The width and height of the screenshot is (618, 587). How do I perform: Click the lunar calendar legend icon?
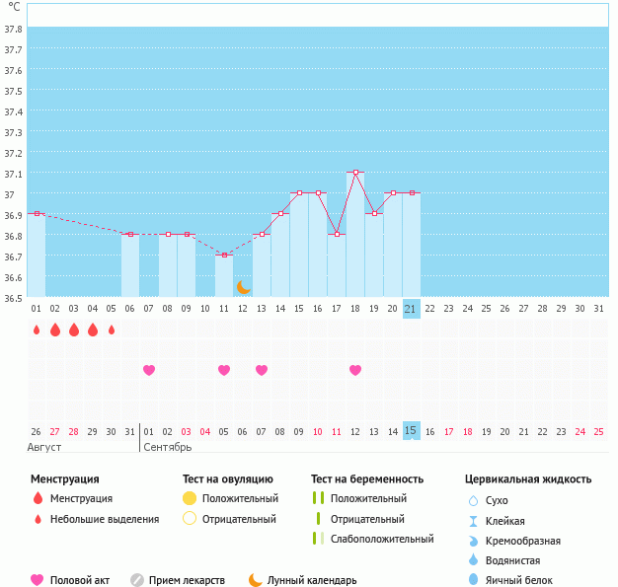(x=256, y=580)
